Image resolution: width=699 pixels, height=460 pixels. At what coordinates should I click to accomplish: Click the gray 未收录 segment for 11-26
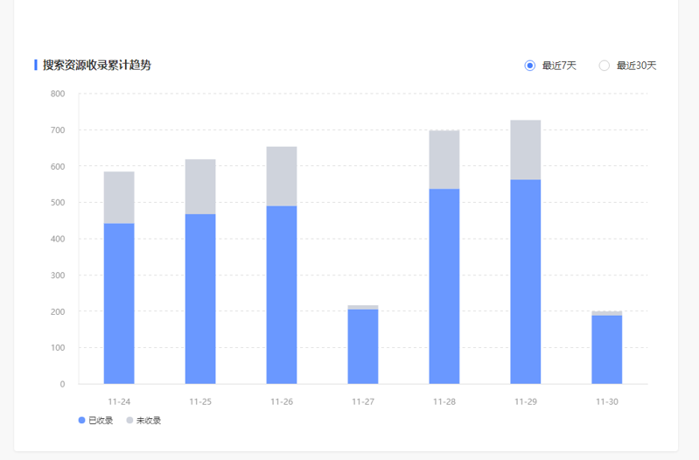282,176
